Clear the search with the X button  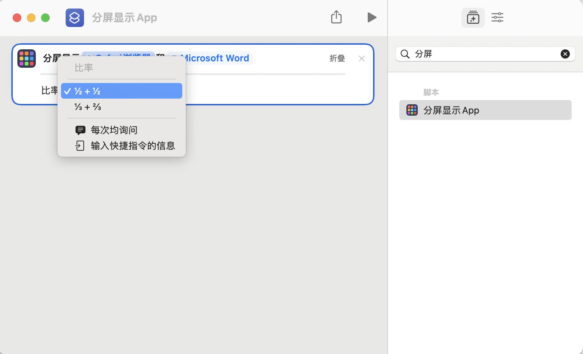pos(565,54)
